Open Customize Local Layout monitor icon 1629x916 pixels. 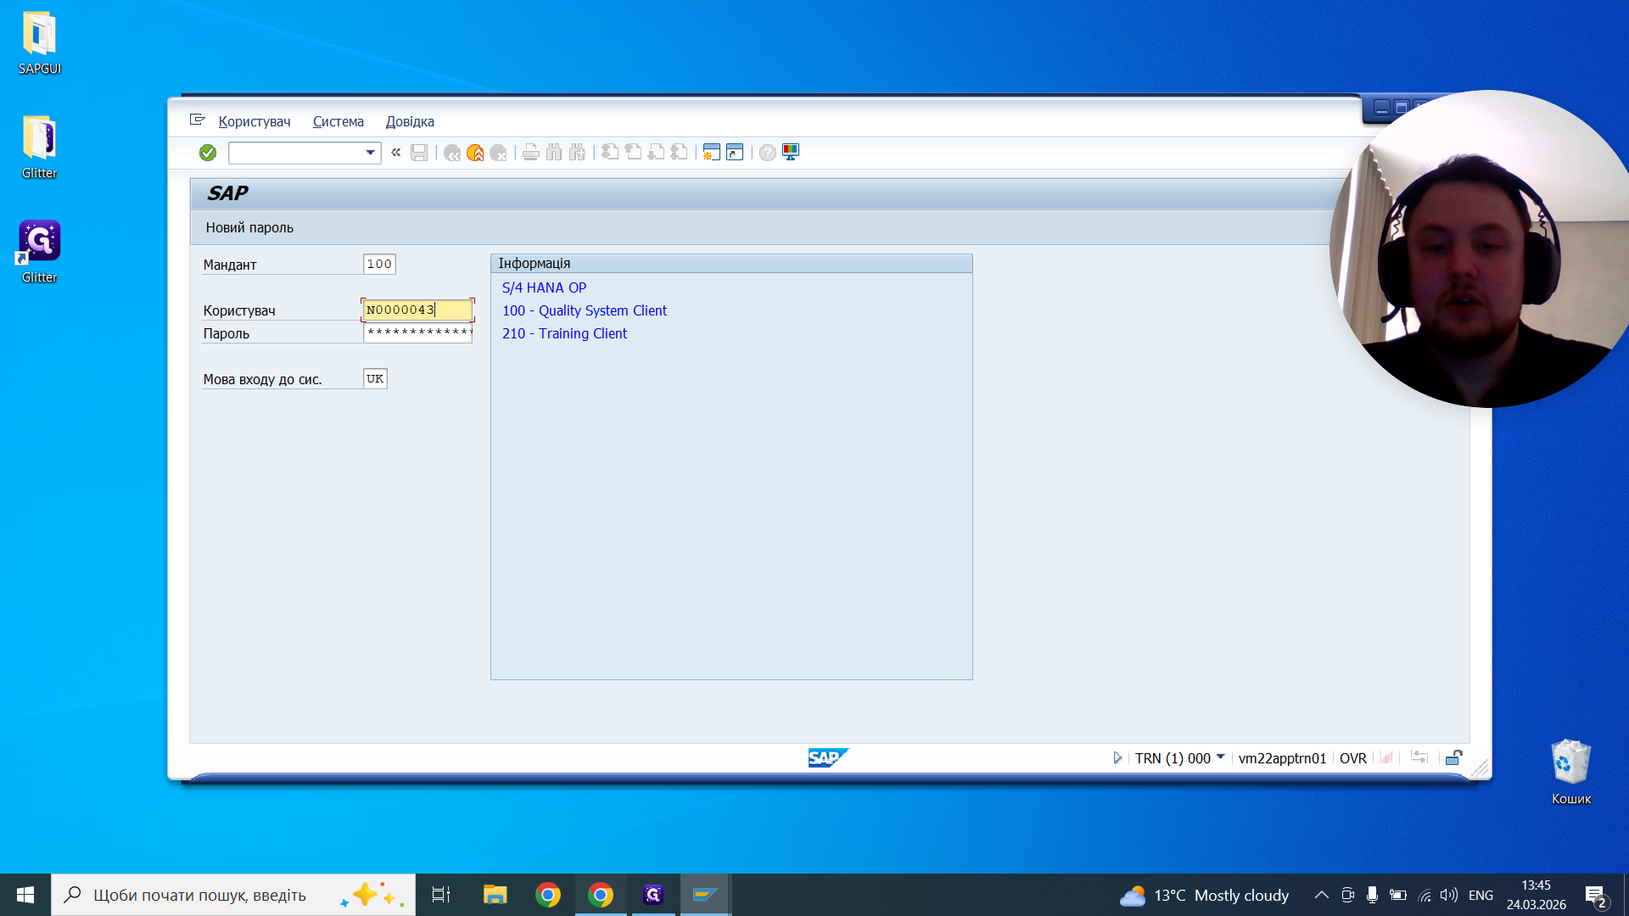coord(791,153)
